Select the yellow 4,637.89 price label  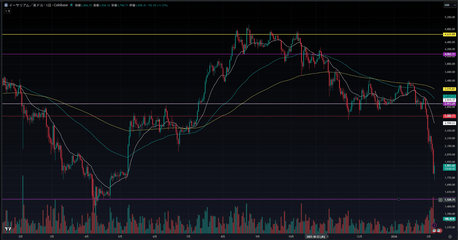coord(450,35)
